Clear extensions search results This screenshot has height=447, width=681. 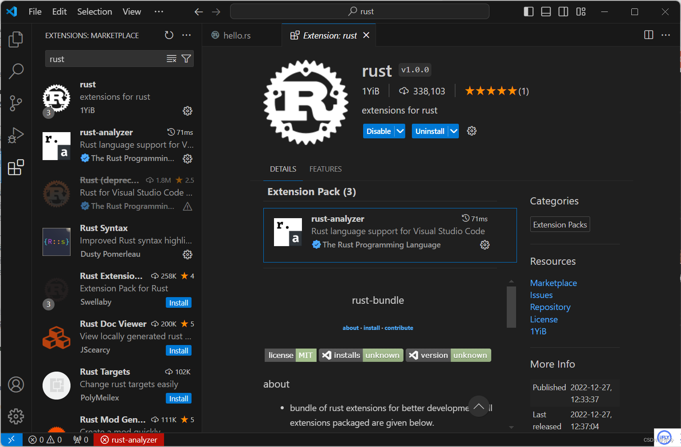172,59
